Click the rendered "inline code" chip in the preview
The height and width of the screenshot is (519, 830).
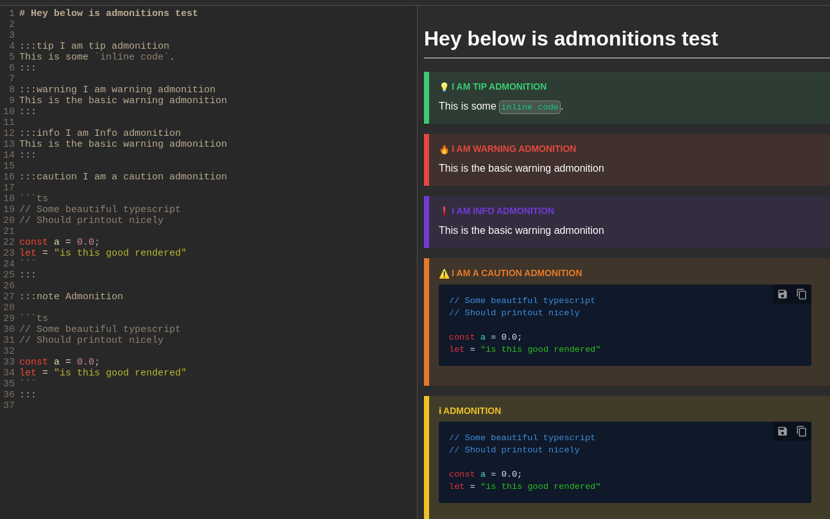(530, 107)
